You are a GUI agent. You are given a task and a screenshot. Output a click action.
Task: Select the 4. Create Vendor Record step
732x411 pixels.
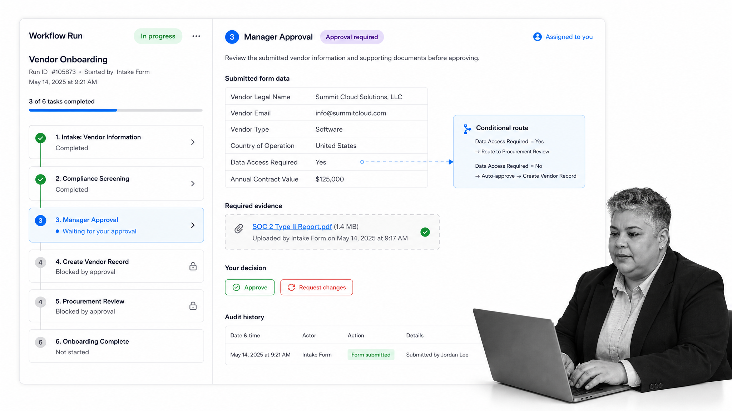pyautogui.click(x=116, y=266)
